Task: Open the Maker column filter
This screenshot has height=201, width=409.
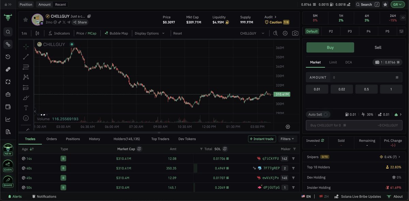Action: point(294,149)
